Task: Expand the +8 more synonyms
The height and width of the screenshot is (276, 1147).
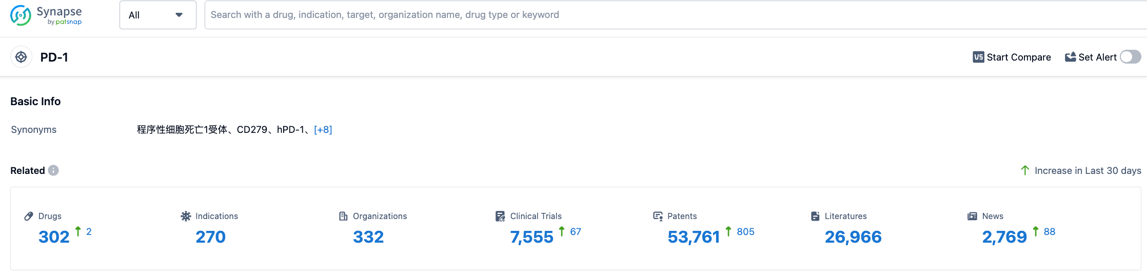Action: 323,130
